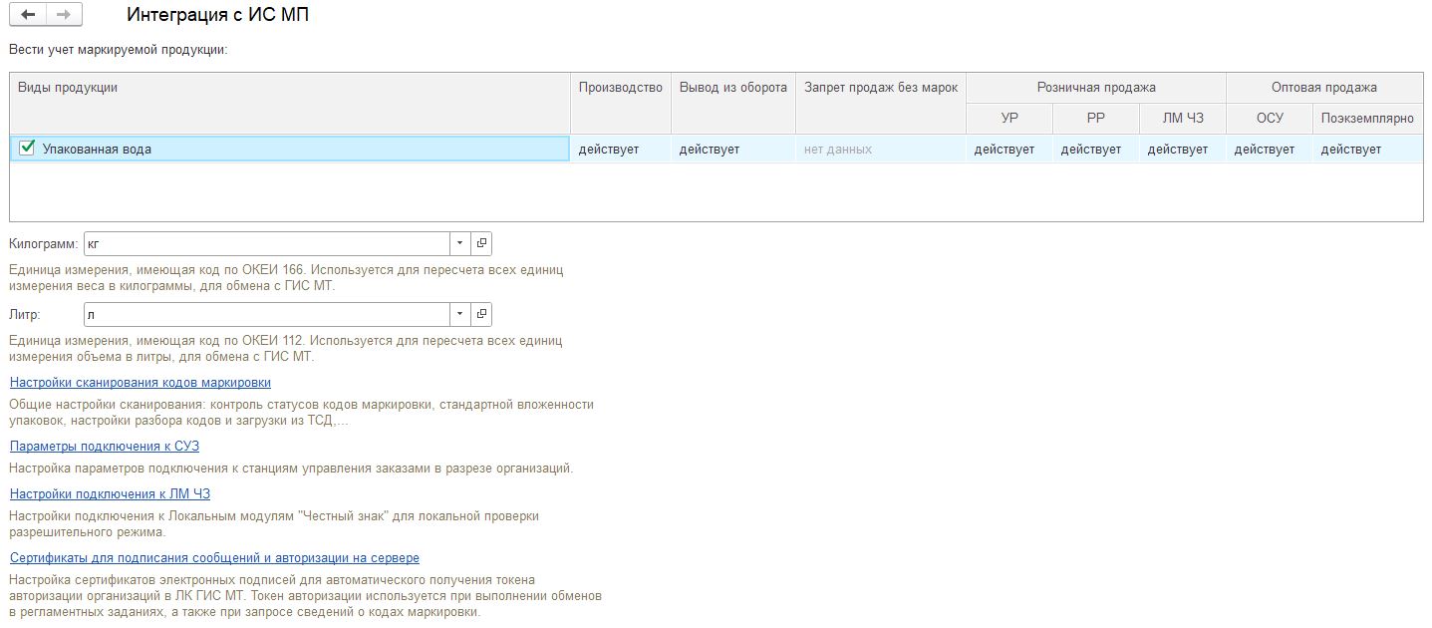The image size is (1432, 628).
Task: Toggle the Упакованная вода checkbox
Action: 28,149
